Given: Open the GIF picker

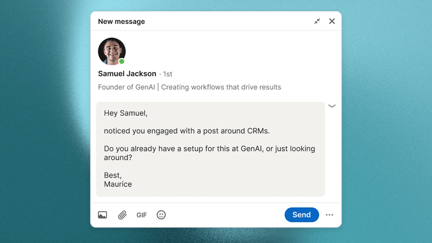Looking at the screenshot, I should (x=142, y=215).
